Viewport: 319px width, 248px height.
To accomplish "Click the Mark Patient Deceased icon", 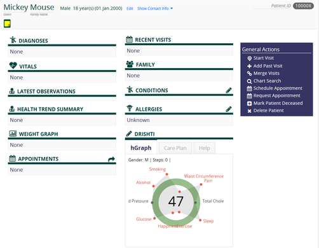I will pos(249,104).
